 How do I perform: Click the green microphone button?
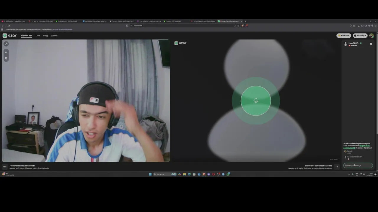click(256, 101)
